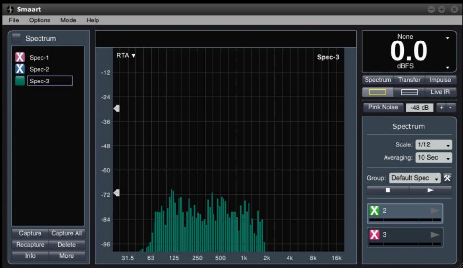This screenshot has width=463, height=268.
Task: Start measurement 3 with its play arrow
Action: (435, 235)
